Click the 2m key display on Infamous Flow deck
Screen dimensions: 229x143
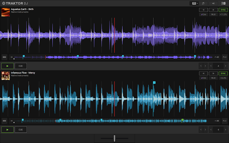204,78
